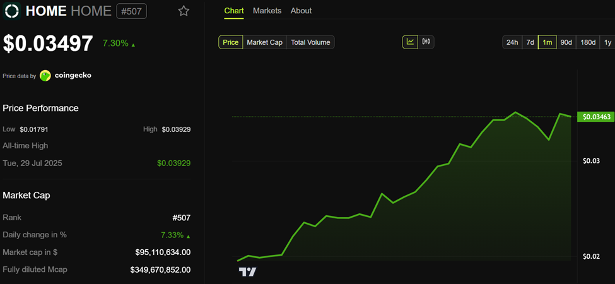615x284 pixels.
Task: Click the green all-time high $0.03929 value
Action: pos(173,163)
